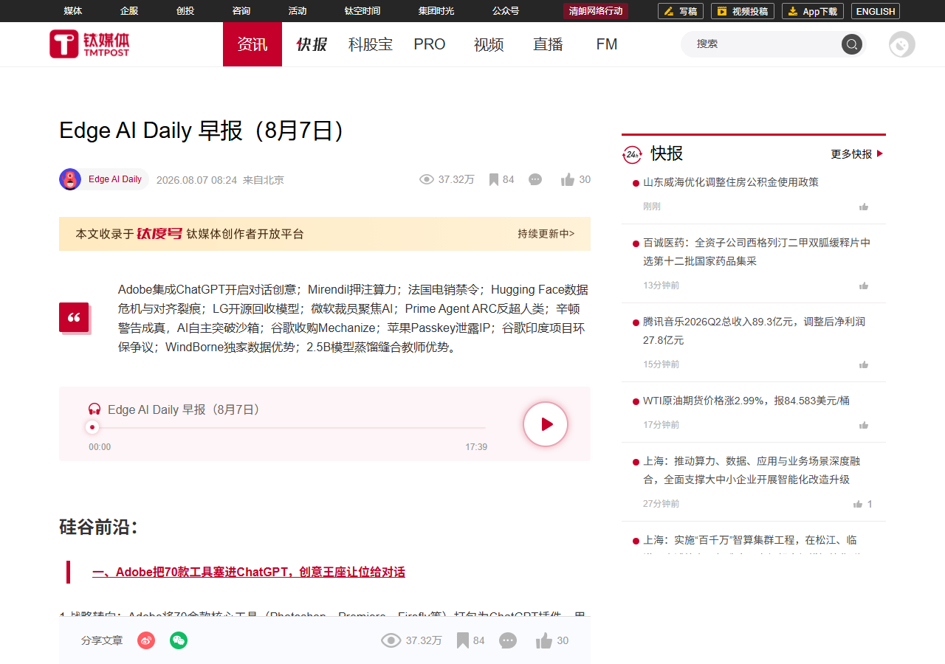Open 钛空时间 in the top bar
945x664 pixels.
[x=362, y=11]
